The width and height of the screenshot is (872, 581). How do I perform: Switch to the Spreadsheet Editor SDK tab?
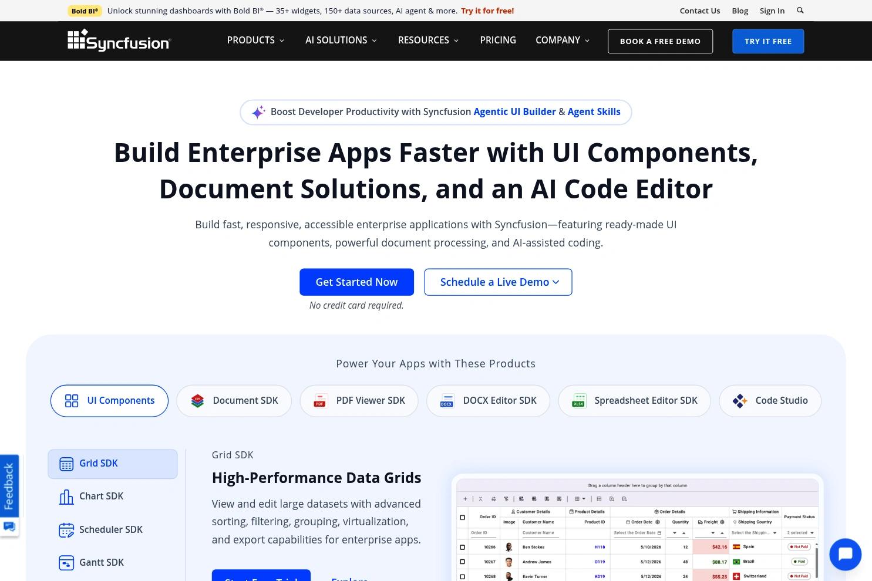tap(635, 401)
